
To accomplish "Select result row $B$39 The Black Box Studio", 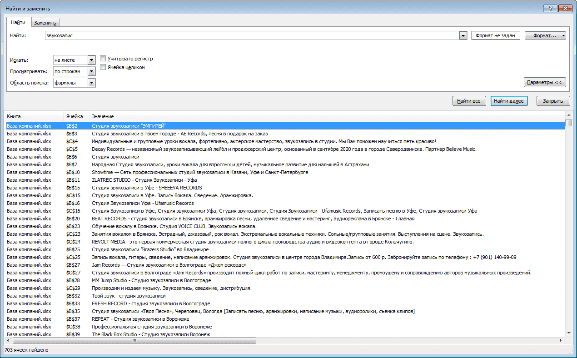I will pyautogui.click(x=285, y=334).
